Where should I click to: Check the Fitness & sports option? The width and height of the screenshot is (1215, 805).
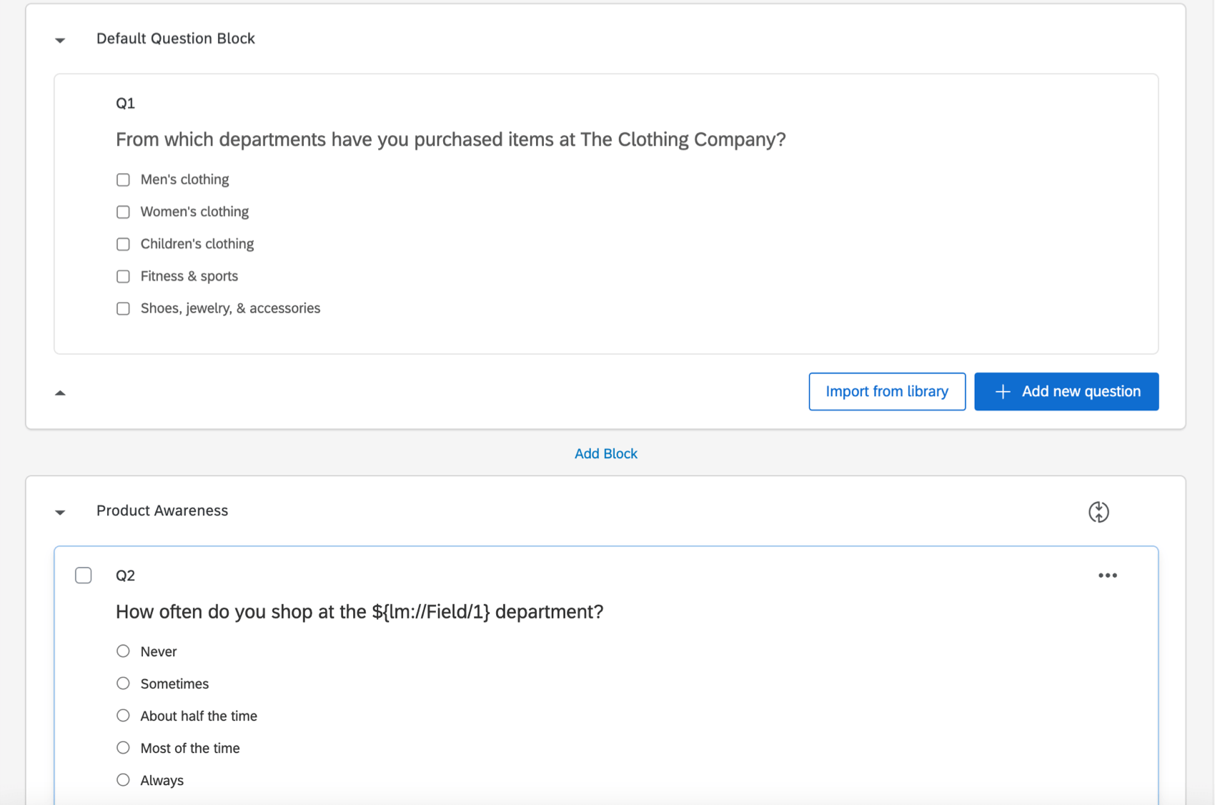pos(123,276)
